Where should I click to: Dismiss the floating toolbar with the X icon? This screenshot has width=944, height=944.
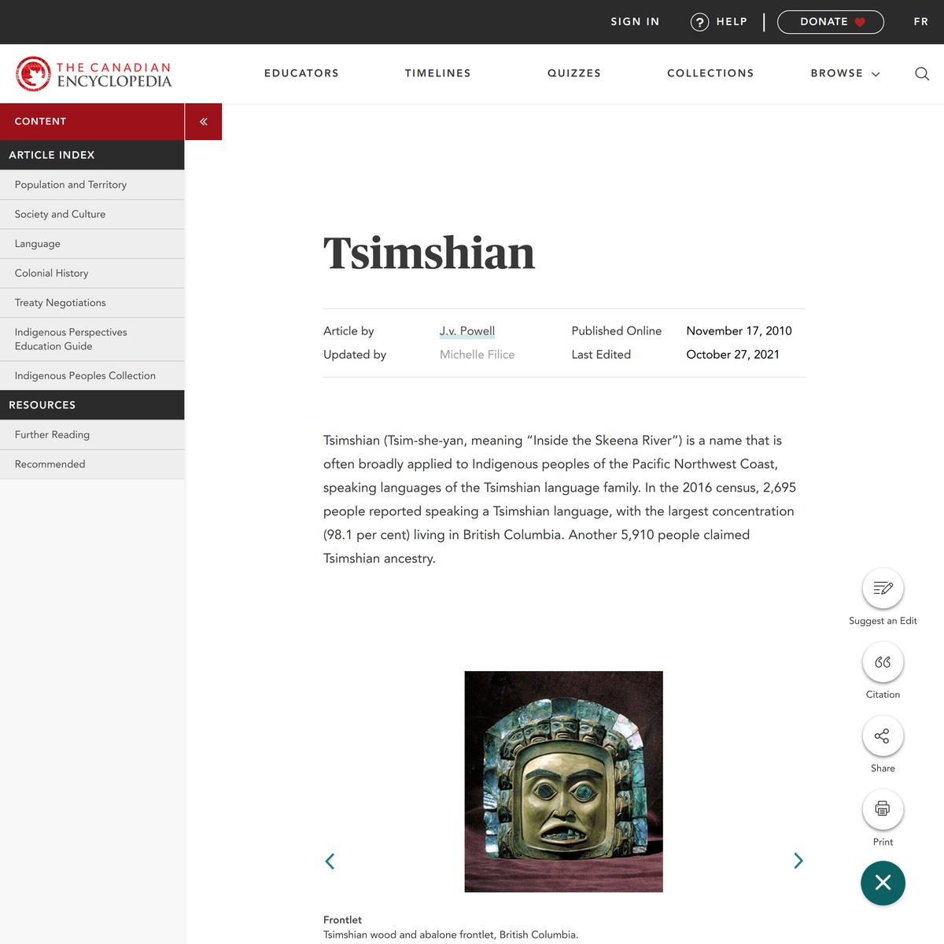(x=883, y=883)
